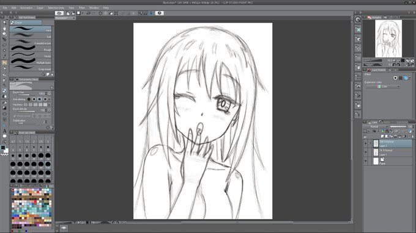Viewport: 416px width, 233px height.
Task: Select the Move hand tool
Action: 4,28
